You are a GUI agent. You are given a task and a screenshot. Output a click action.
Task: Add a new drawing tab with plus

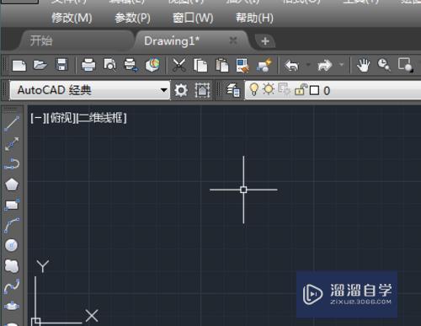tap(265, 41)
